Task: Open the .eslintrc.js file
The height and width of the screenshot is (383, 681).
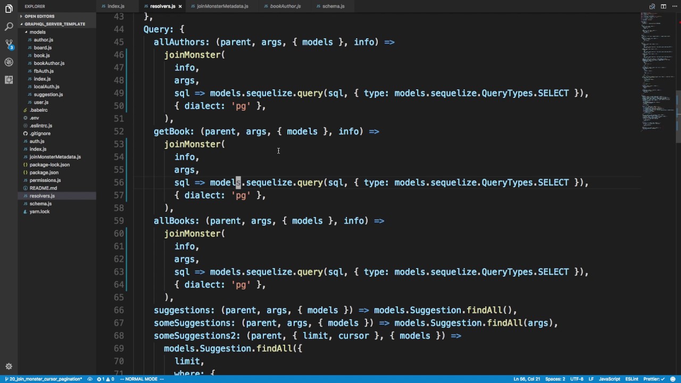Action: (x=41, y=126)
